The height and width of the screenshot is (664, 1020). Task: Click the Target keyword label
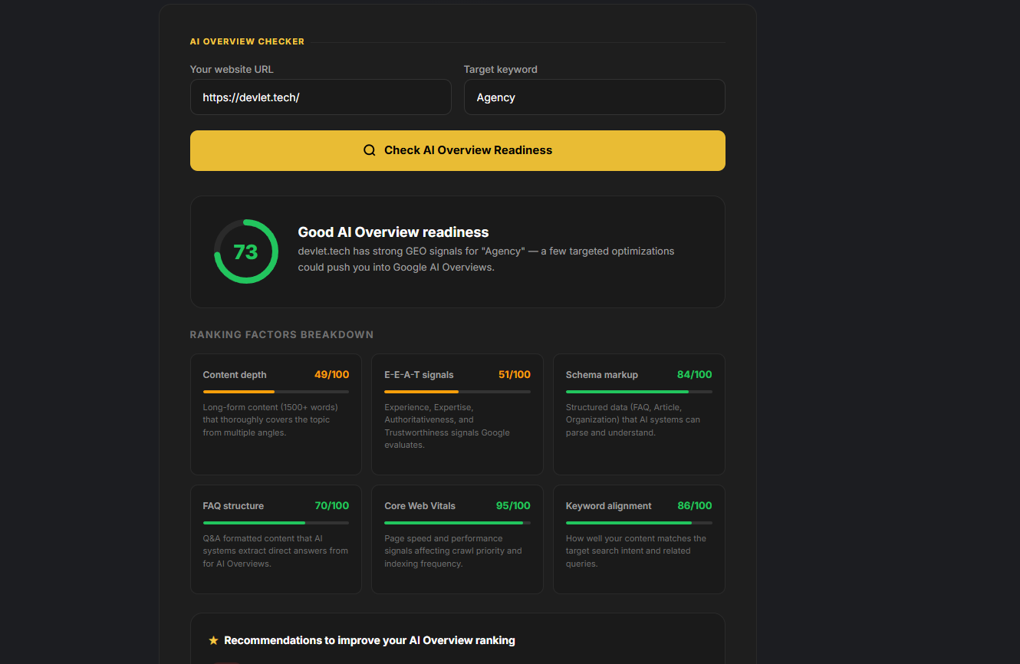pyautogui.click(x=501, y=69)
